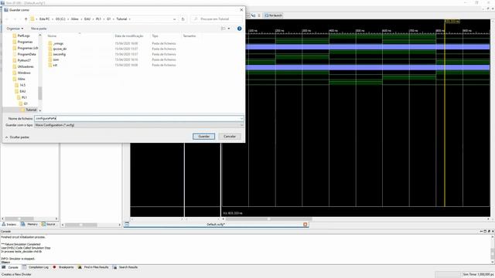Select the iseconfig folder in the file list

60,54
